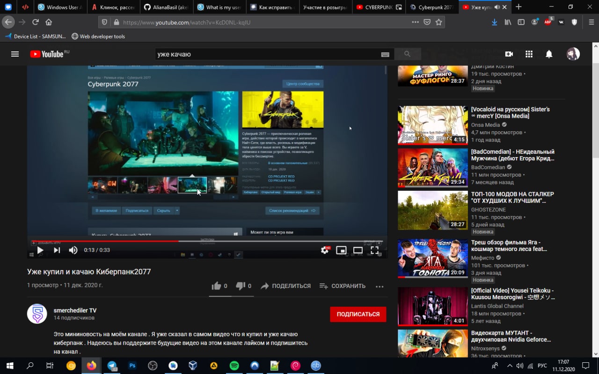This screenshot has height=374, width=599.
Task: Open a new browser tab
Action: pos(519,7)
